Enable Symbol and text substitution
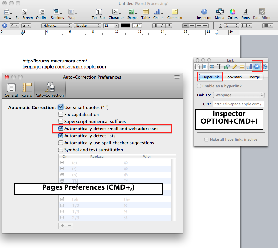This screenshot has height=248, width=278. click(61, 150)
